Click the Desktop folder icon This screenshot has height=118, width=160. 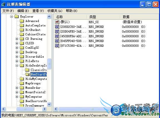[22, 52]
